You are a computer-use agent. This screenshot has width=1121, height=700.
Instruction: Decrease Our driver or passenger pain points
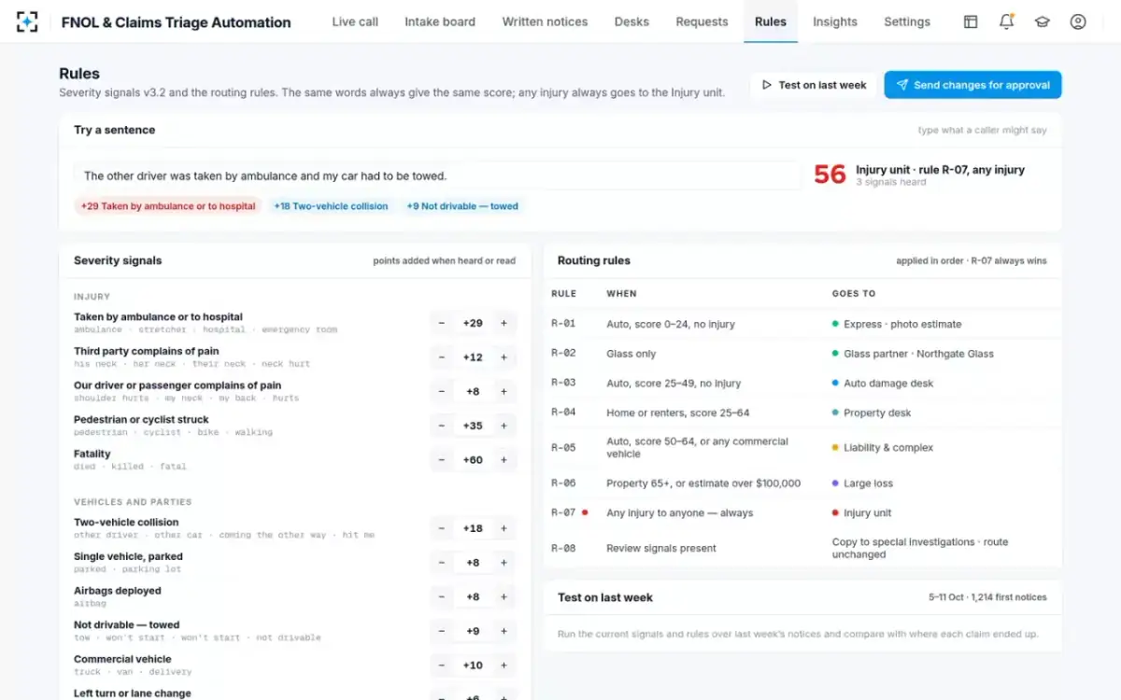coord(442,392)
